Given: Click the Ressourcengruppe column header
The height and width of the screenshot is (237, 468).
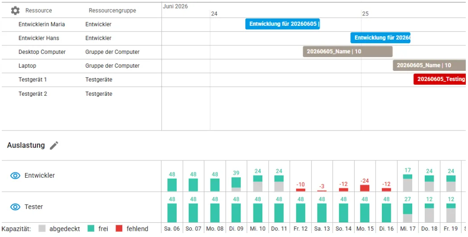Looking at the screenshot, I should click(x=112, y=10).
